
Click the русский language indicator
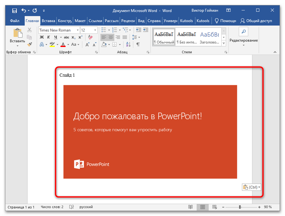coord(86,207)
